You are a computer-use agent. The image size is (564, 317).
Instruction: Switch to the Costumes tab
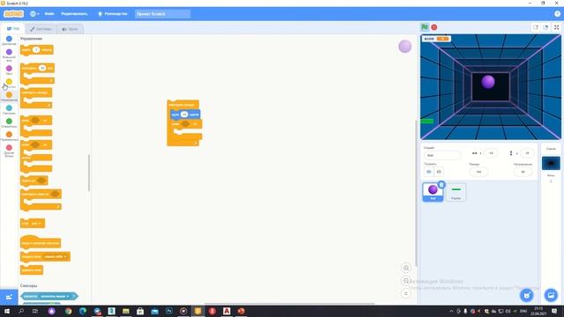pyautogui.click(x=41, y=29)
